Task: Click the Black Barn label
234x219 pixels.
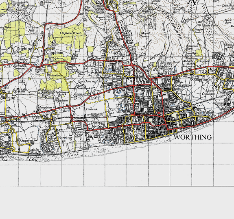Action: coord(228,21)
